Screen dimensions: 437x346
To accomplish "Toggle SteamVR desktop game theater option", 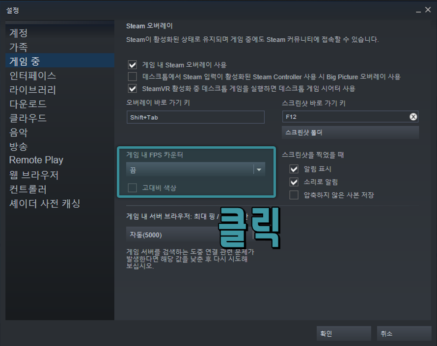I will (132, 88).
